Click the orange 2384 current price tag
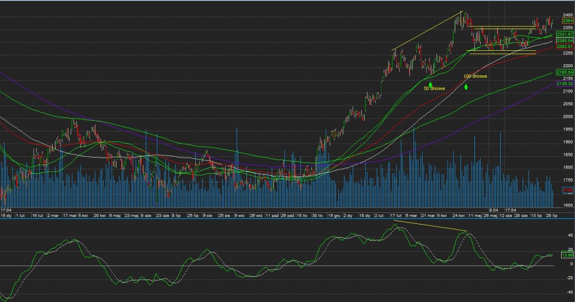The width and height of the screenshot is (575, 302). point(568,21)
